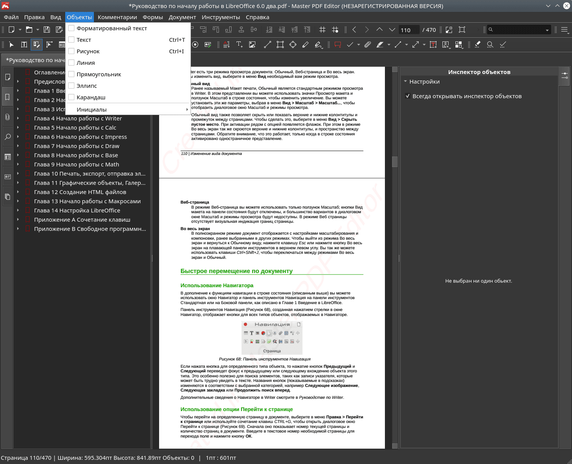Open bookmark 'Приложение A Сочетание клавиш'

pyautogui.click(x=82, y=220)
